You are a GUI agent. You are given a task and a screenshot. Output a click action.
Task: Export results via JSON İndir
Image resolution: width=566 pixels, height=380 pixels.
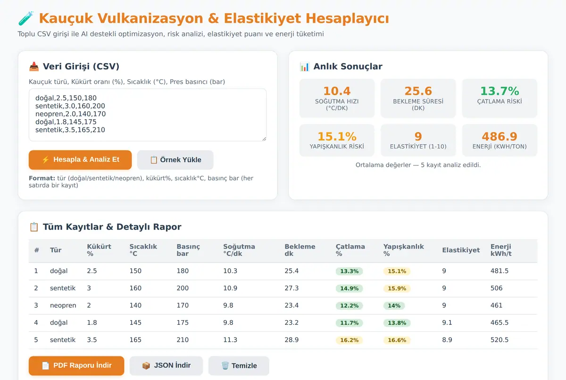point(166,365)
